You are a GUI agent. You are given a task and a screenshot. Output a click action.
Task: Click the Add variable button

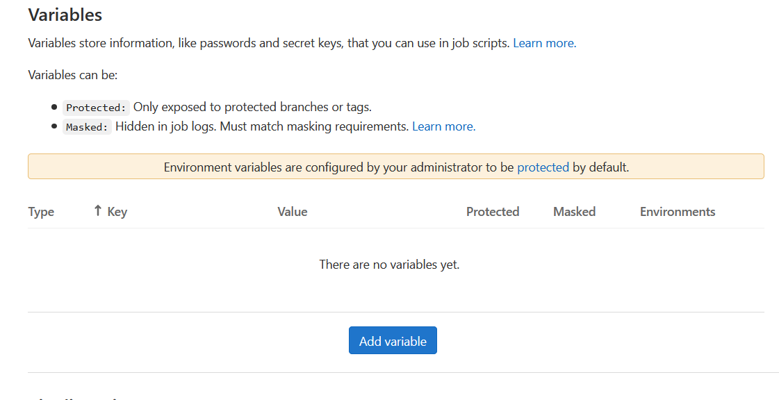(393, 341)
